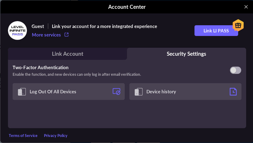Open the Device history label
The image size is (253, 143).
pos(161,92)
